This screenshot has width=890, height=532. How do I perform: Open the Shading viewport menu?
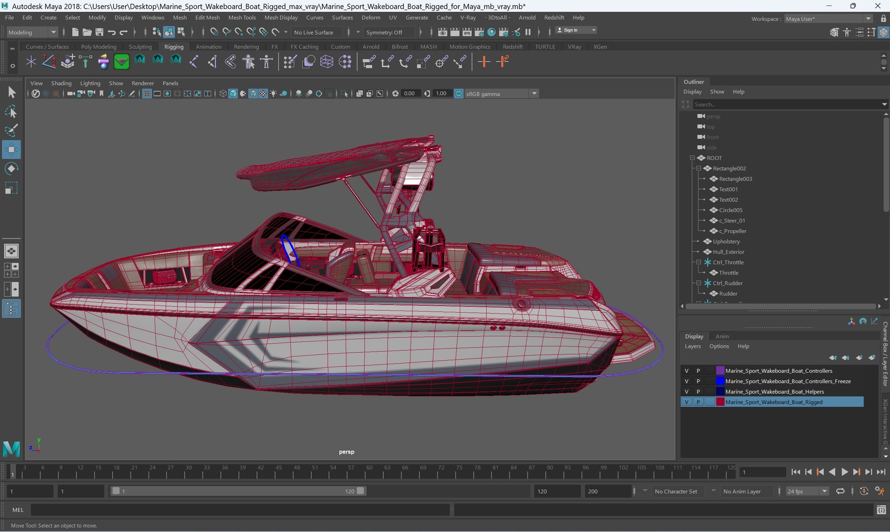(x=61, y=83)
